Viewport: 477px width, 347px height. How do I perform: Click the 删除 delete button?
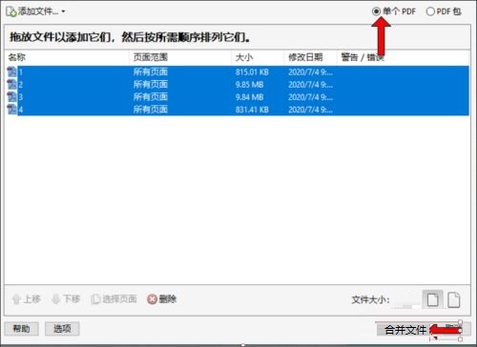tap(161, 299)
